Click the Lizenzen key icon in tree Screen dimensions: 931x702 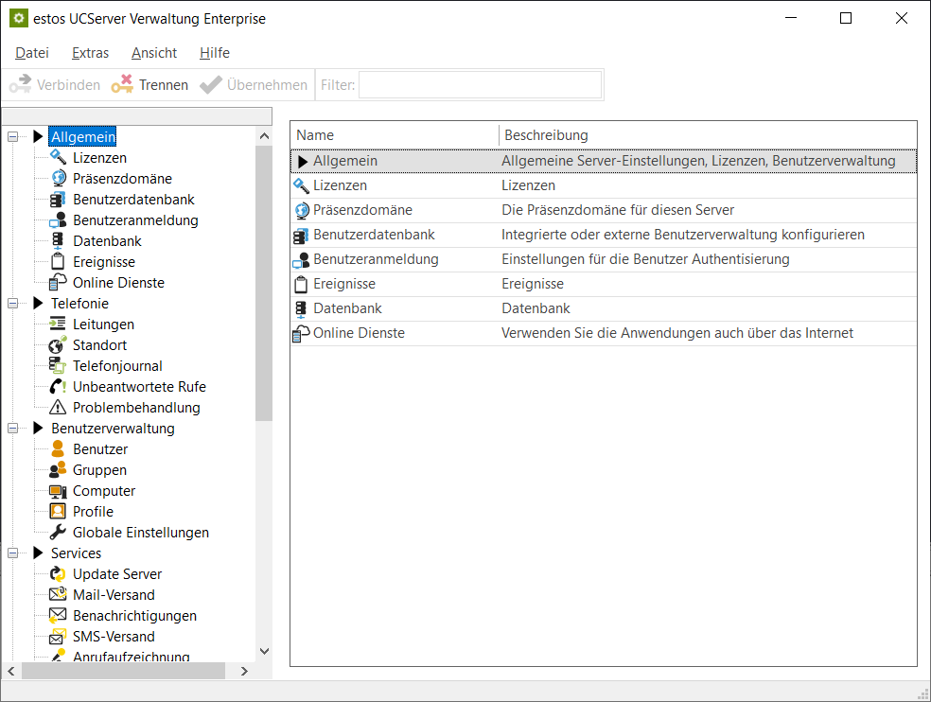(x=58, y=158)
